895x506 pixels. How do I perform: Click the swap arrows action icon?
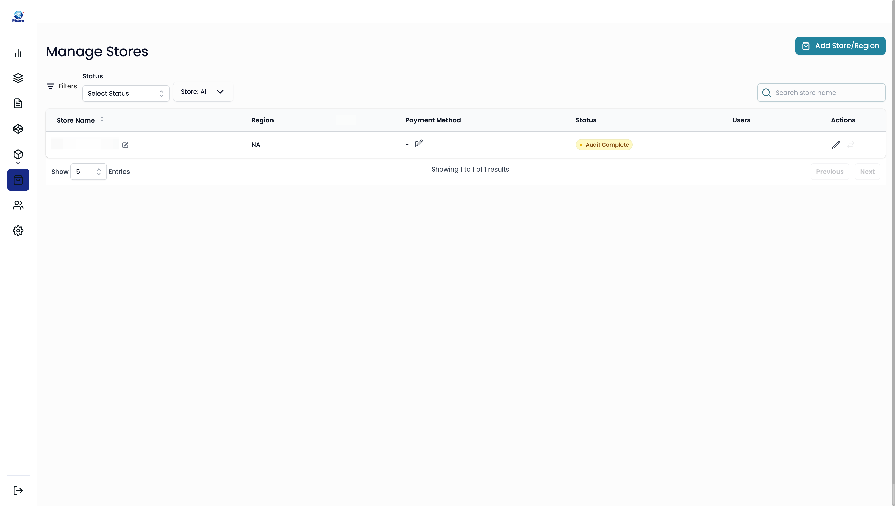(x=851, y=145)
